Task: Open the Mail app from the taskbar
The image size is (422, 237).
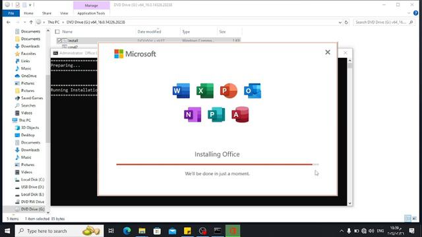Action: click(x=172, y=231)
